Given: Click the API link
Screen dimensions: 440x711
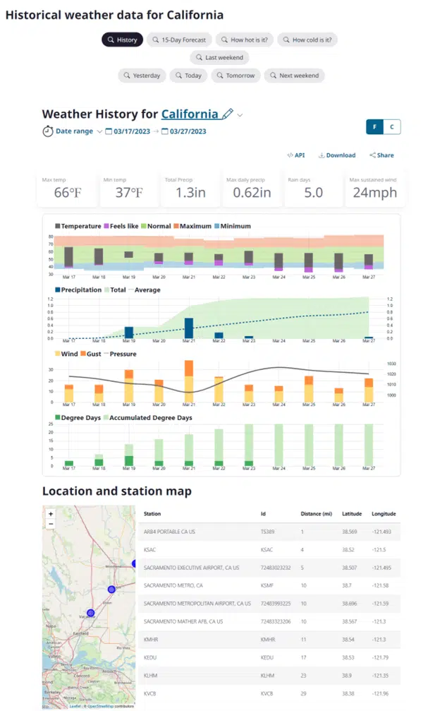Looking at the screenshot, I should [x=295, y=155].
